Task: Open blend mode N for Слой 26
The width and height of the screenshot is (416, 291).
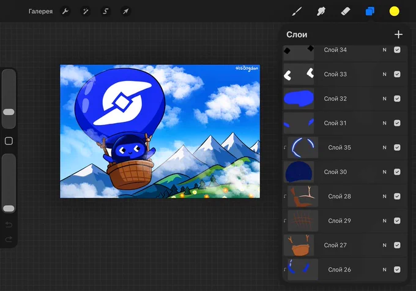Action: pyautogui.click(x=384, y=270)
